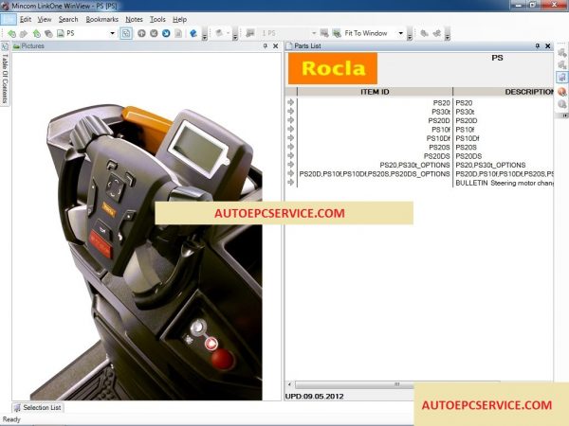Expand the Table Of Contents side tab
Screen dimensions: 569x426
[5, 74]
